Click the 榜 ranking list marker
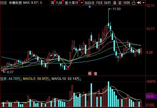This screenshot has height=108, width=157. (x=90, y=74)
